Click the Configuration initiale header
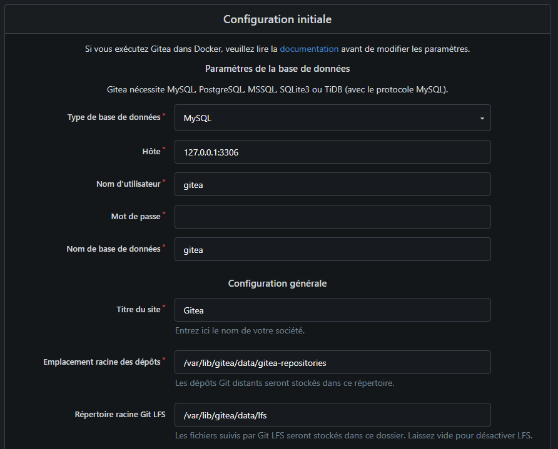 pos(278,19)
